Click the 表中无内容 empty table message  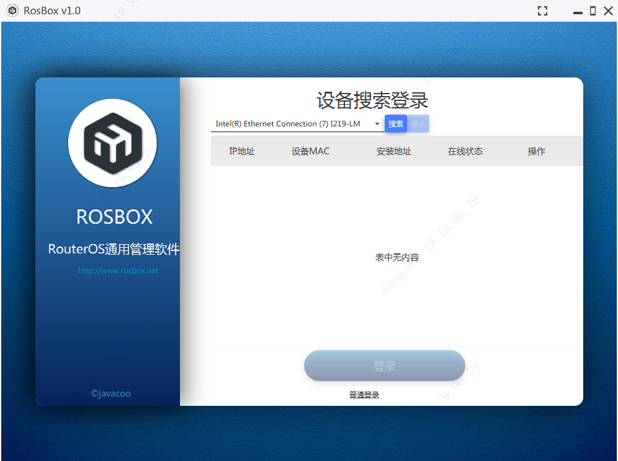coord(397,258)
